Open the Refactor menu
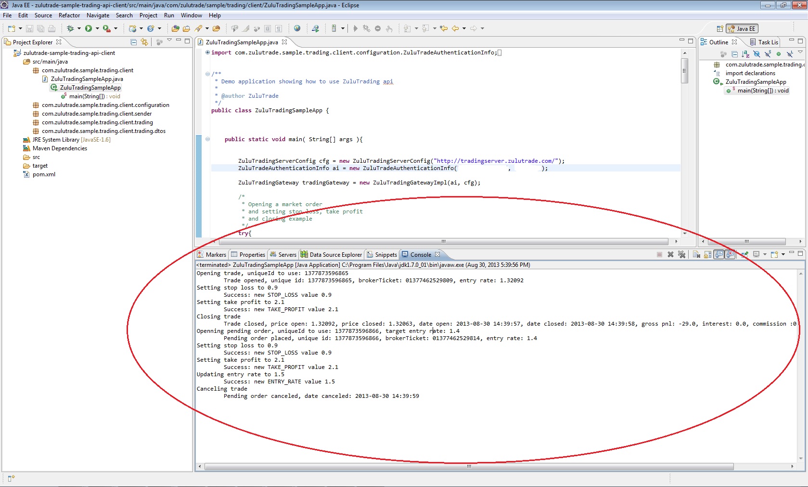The width and height of the screenshot is (808, 487). (69, 15)
